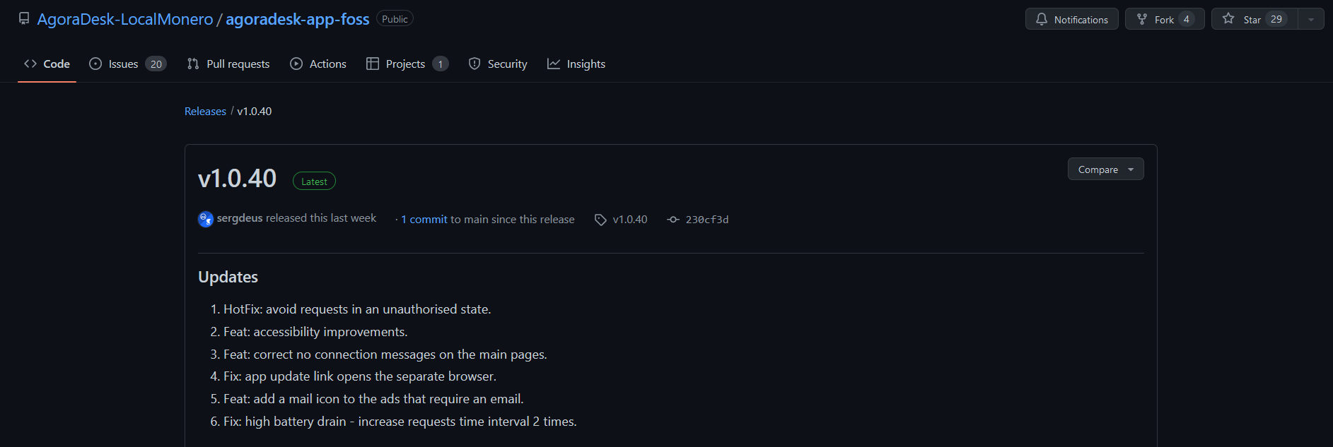Viewport: 1333px width, 447px height.
Task: View the 1 commit link
Action: tap(424, 220)
